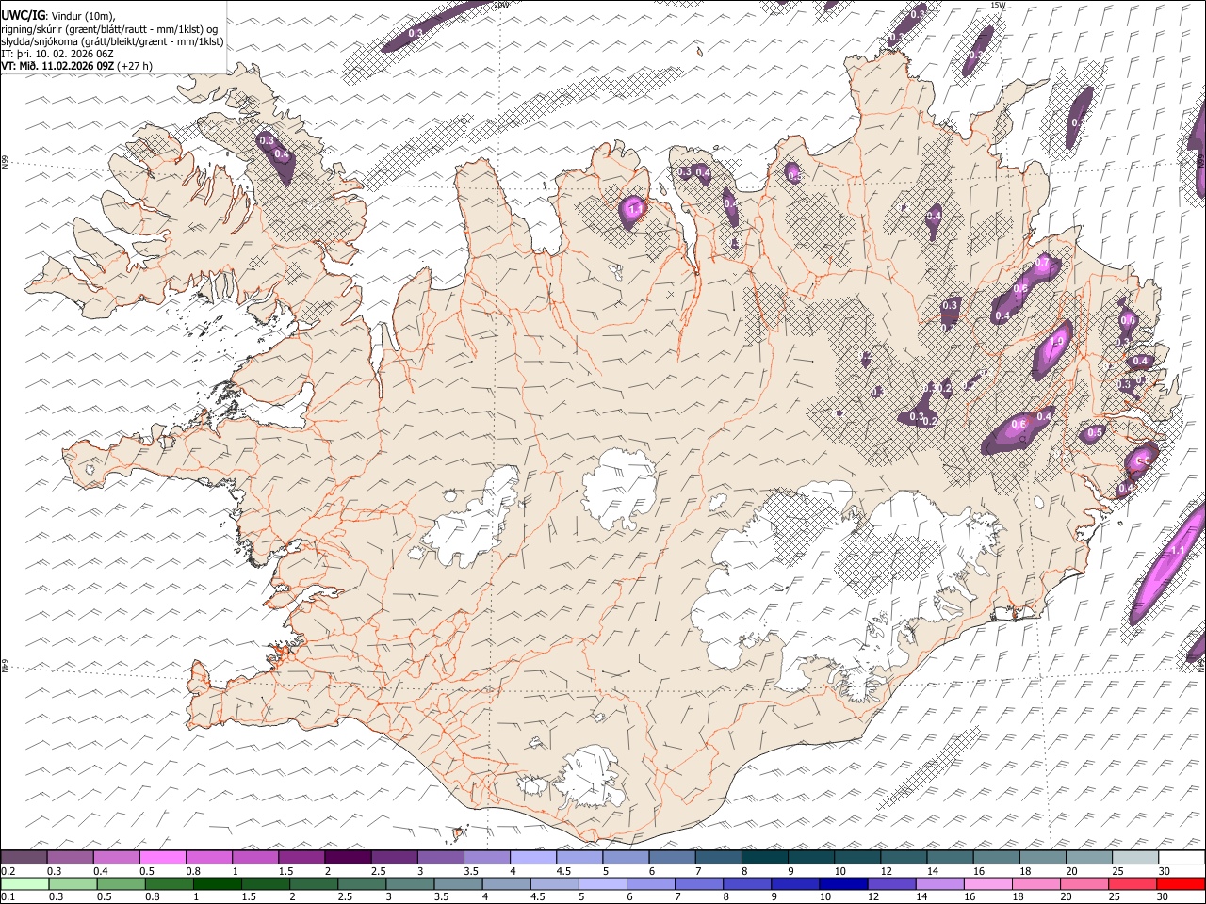Screen dimensions: 1206x904
Task: Click the '1.1' value in the bright north-coast blob
Action: (x=634, y=209)
